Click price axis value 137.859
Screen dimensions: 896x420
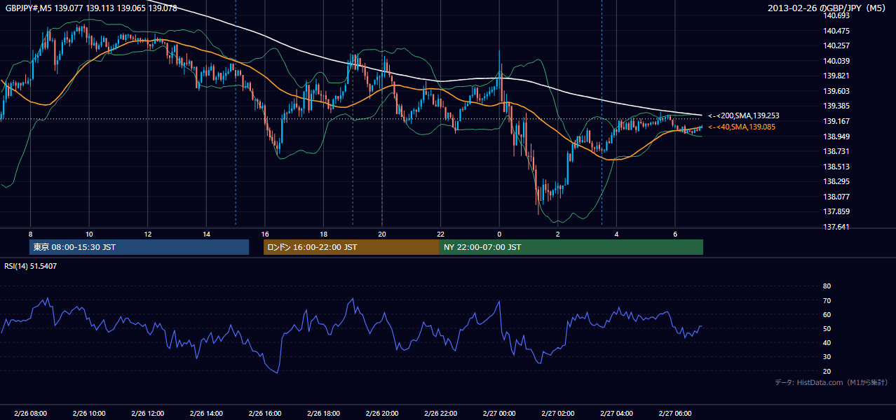[835, 211]
